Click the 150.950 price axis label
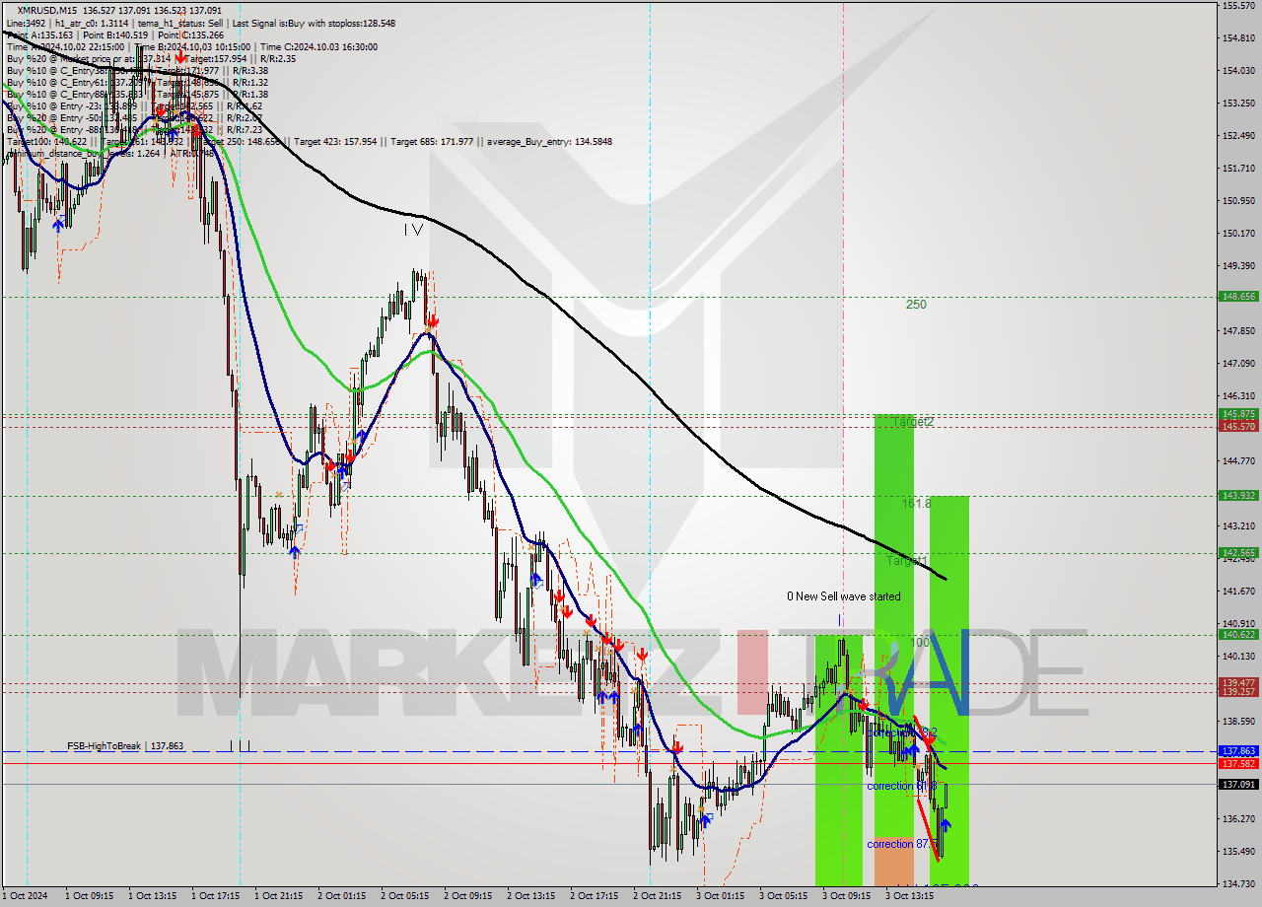The height and width of the screenshot is (907, 1262). pyautogui.click(x=1238, y=201)
